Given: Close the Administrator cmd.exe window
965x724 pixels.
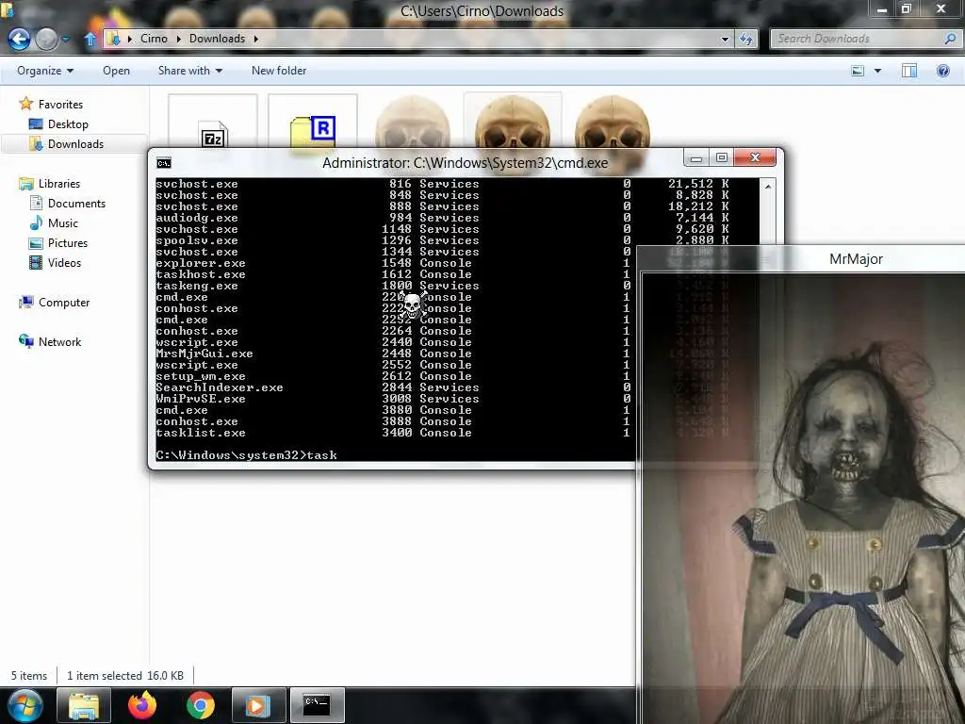Looking at the screenshot, I should pos(755,158).
